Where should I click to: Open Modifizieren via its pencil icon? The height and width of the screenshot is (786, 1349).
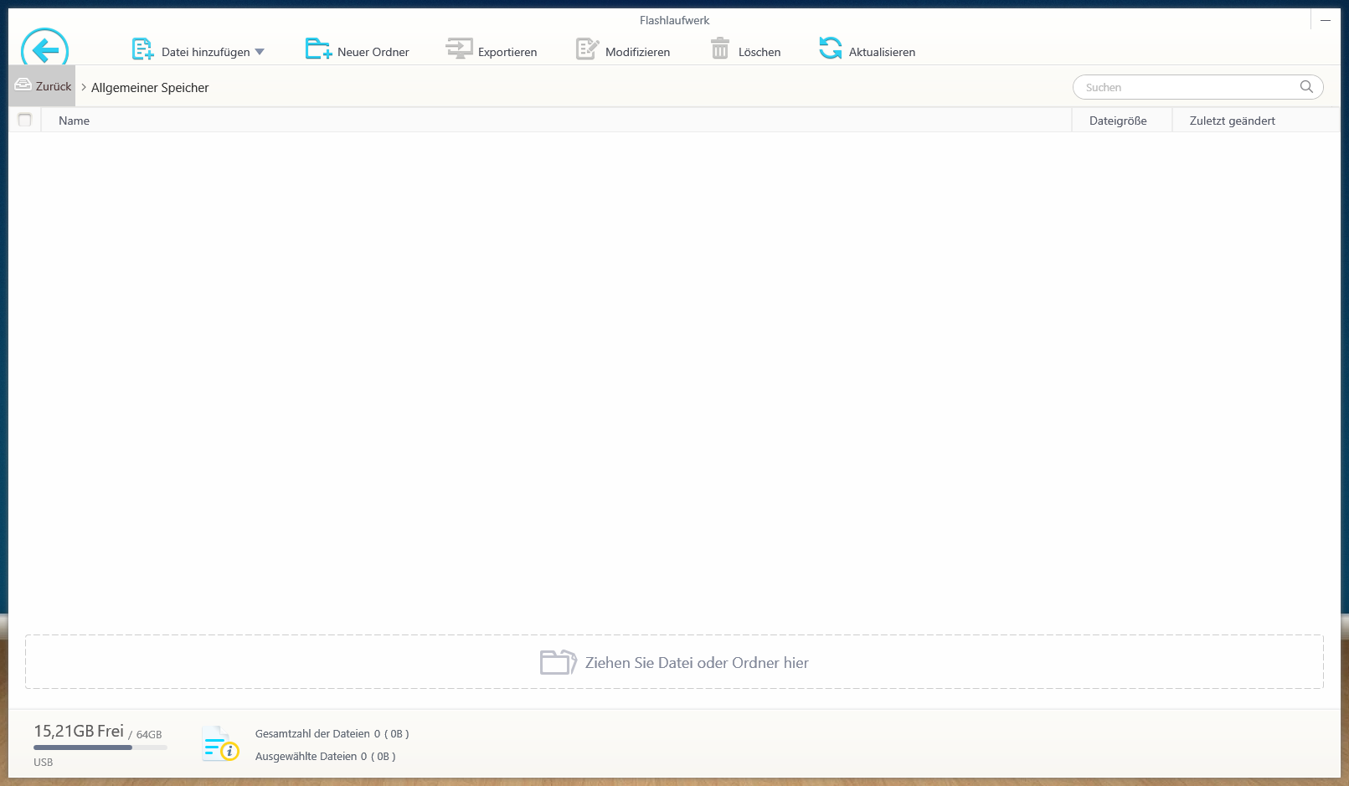(587, 49)
